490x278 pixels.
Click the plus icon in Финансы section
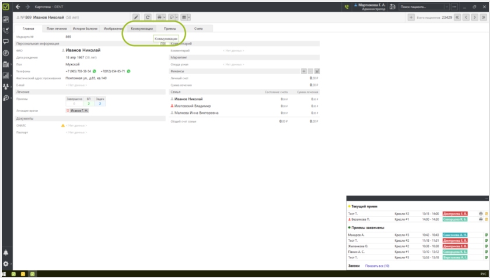tap(303, 71)
